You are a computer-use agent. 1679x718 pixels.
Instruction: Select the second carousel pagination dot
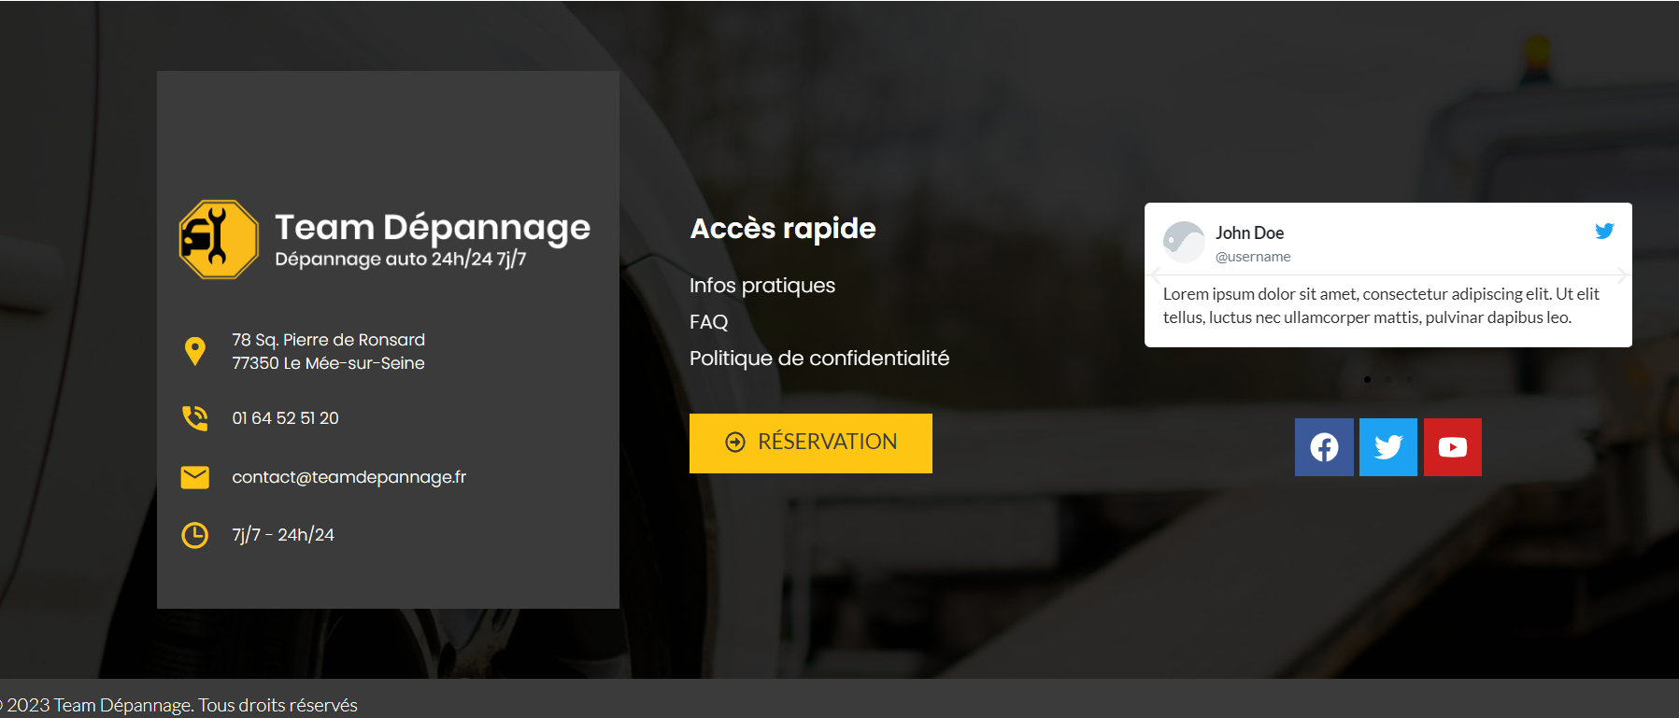pyautogui.click(x=1388, y=379)
